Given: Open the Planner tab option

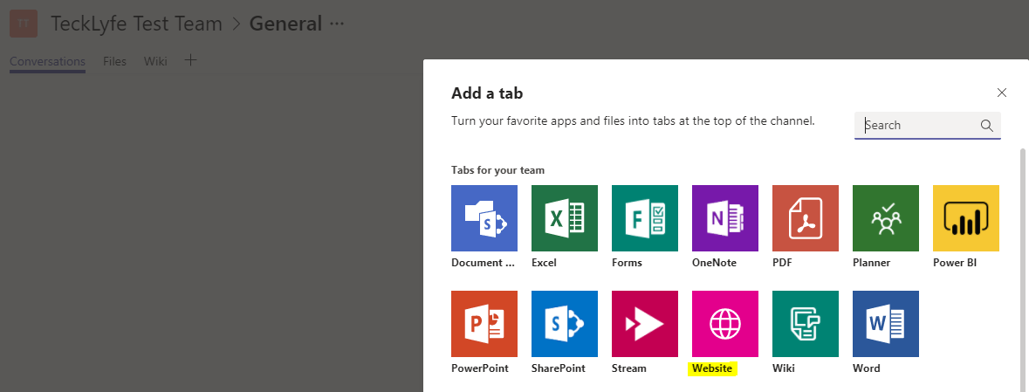Looking at the screenshot, I should coord(885,218).
